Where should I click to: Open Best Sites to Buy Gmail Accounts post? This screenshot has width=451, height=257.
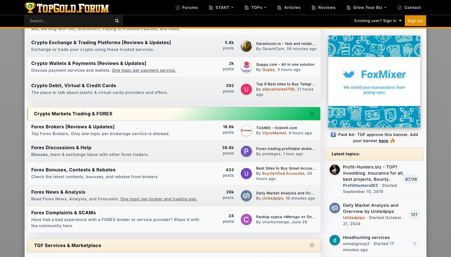pyautogui.click(x=286, y=168)
